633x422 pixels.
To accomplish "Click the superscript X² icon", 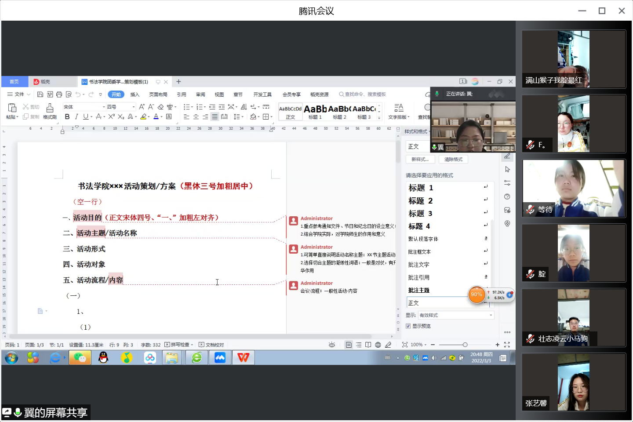I will click(x=111, y=116).
